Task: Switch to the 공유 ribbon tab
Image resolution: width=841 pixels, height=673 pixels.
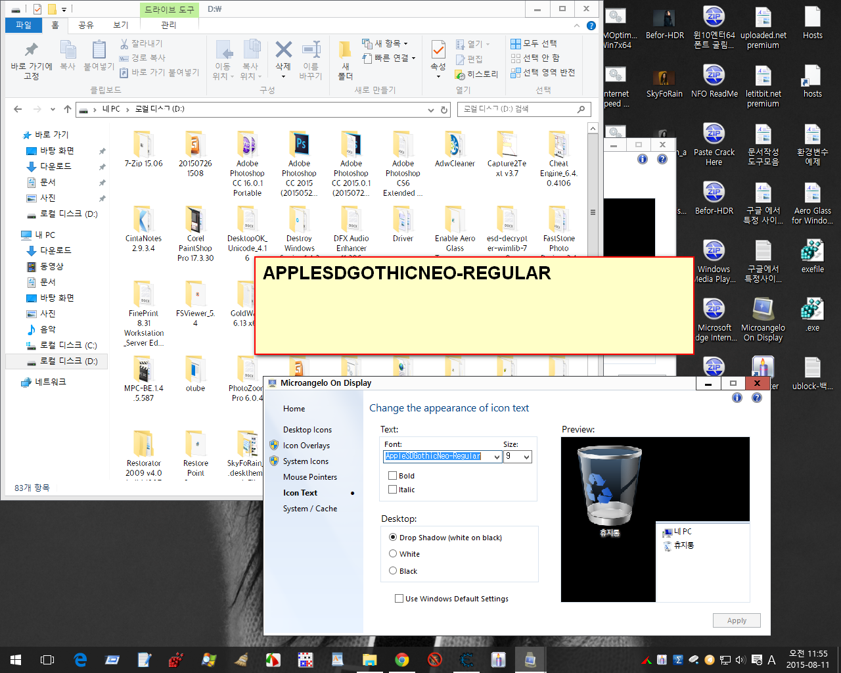Action: (86, 25)
